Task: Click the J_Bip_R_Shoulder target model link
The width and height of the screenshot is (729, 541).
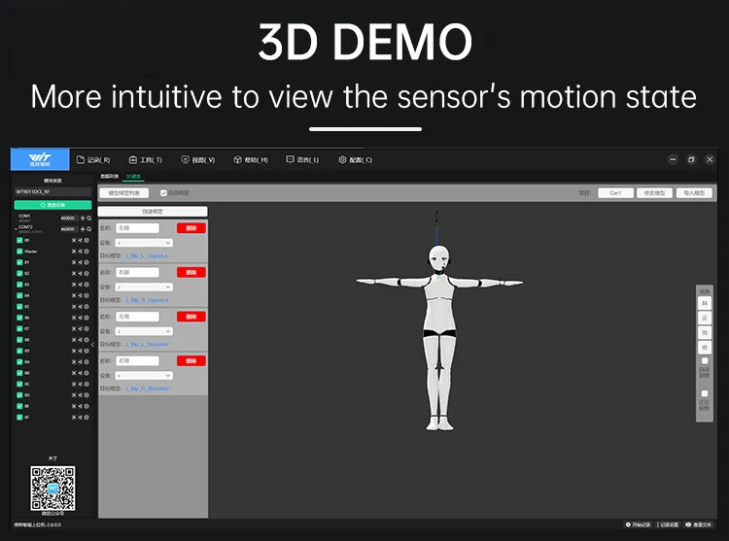Action: [x=148, y=389]
